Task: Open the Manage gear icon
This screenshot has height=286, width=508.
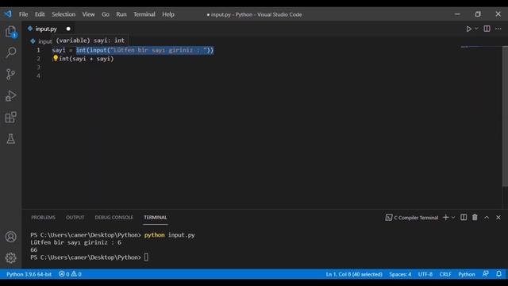Action: click(10, 257)
